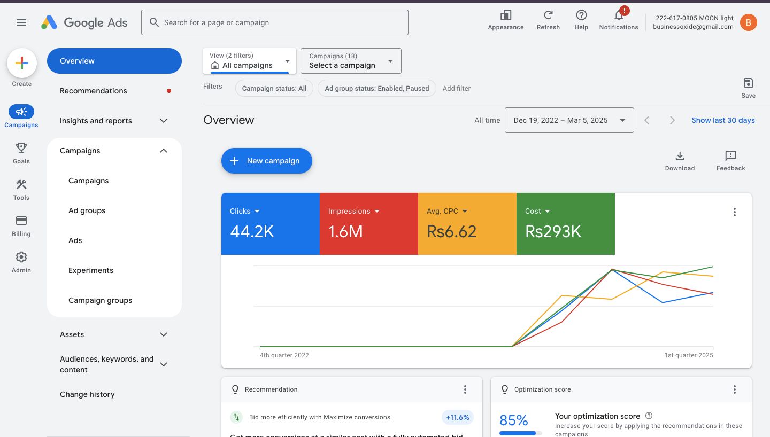Open the Select a campaign dropdown
The height and width of the screenshot is (437, 770).
(351, 61)
